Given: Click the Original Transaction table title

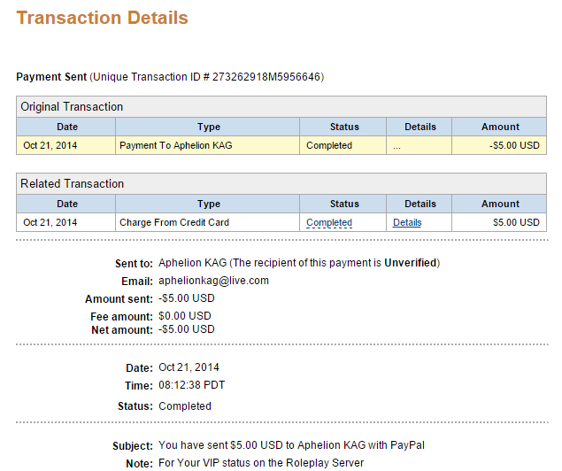Looking at the screenshot, I should pyautogui.click(x=73, y=106).
